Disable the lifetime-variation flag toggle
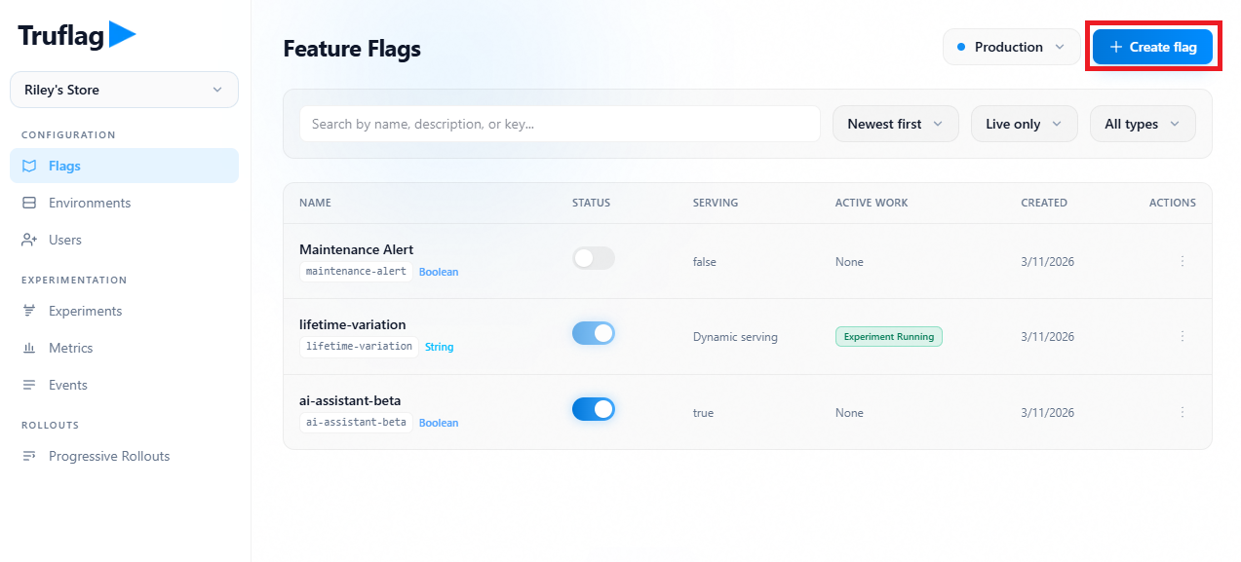This screenshot has height=562, width=1241. [x=593, y=333]
